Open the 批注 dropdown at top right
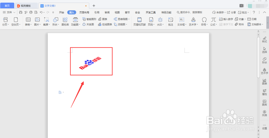 point(243,12)
